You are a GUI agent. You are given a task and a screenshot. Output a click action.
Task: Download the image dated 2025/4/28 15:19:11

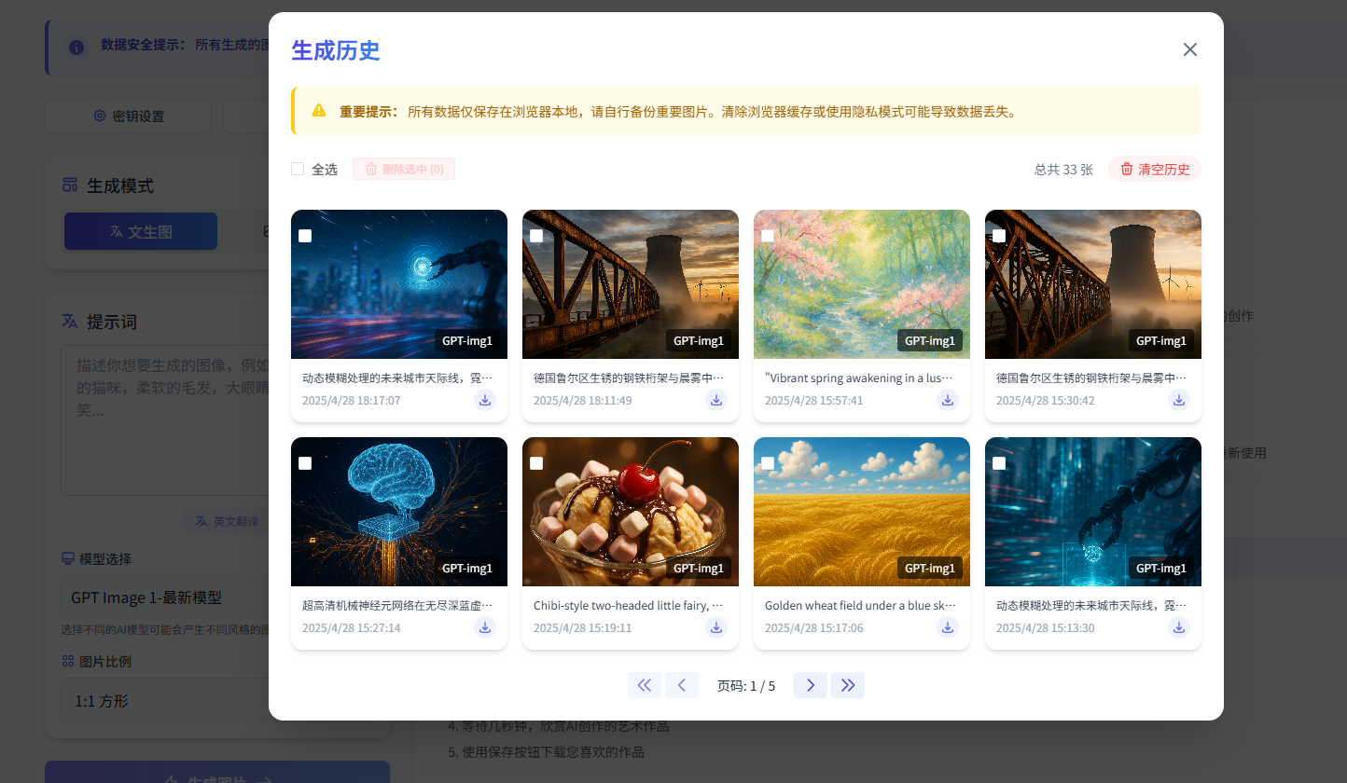(x=716, y=627)
